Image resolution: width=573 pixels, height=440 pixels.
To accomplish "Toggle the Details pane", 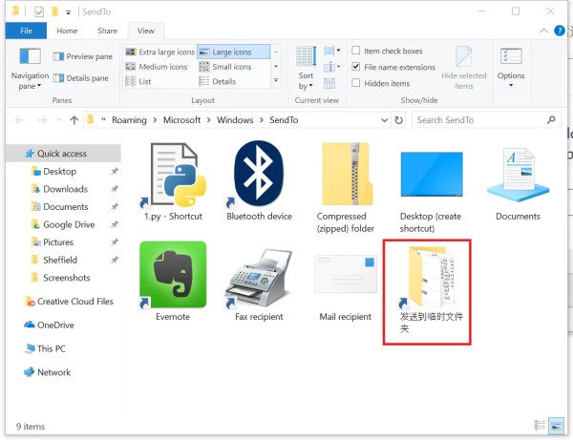I will (x=81, y=78).
